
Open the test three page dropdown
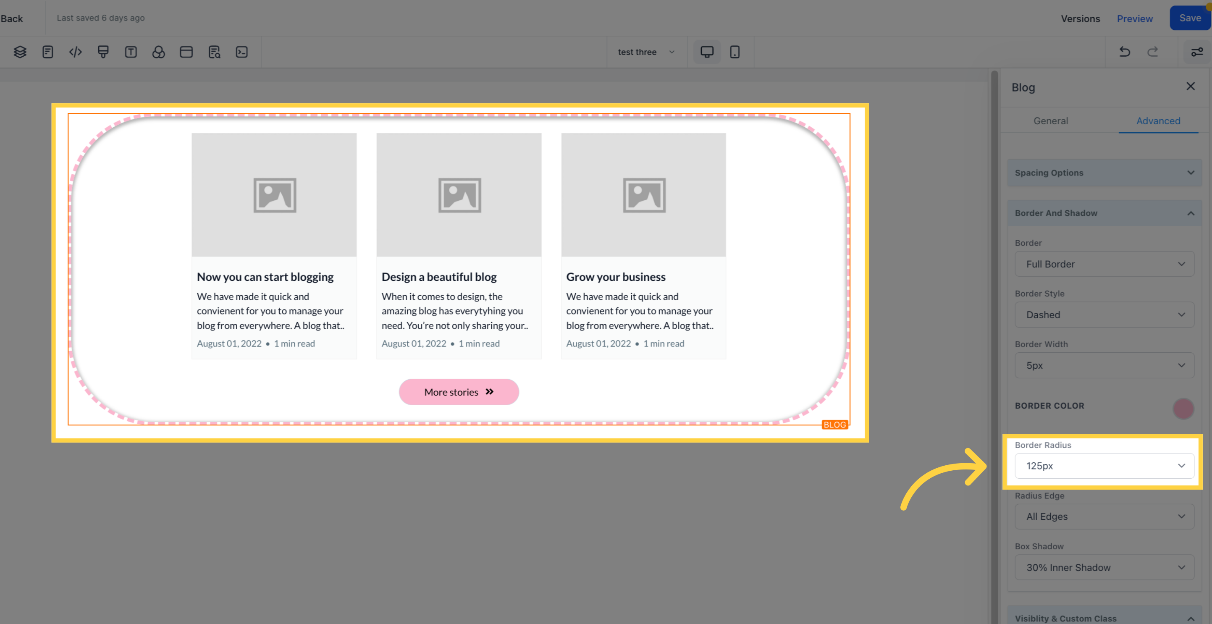tap(646, 52)
